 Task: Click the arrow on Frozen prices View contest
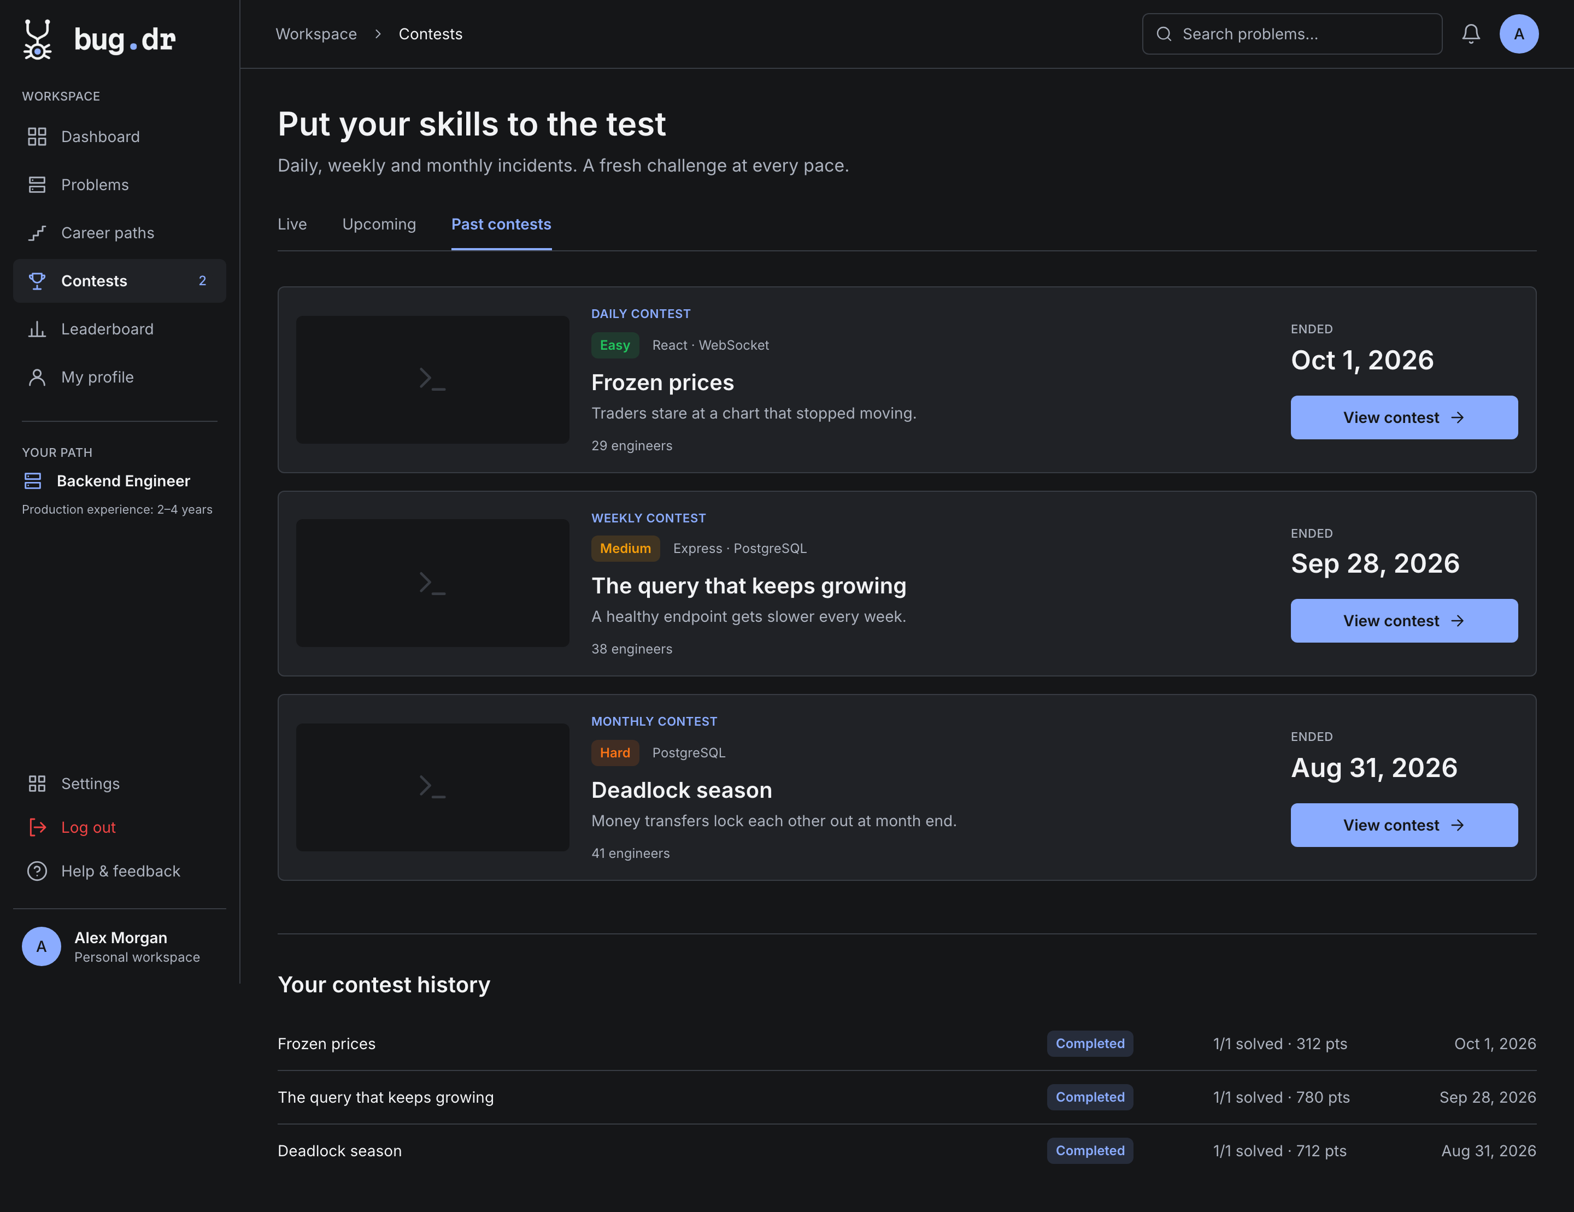[1457, 418]
